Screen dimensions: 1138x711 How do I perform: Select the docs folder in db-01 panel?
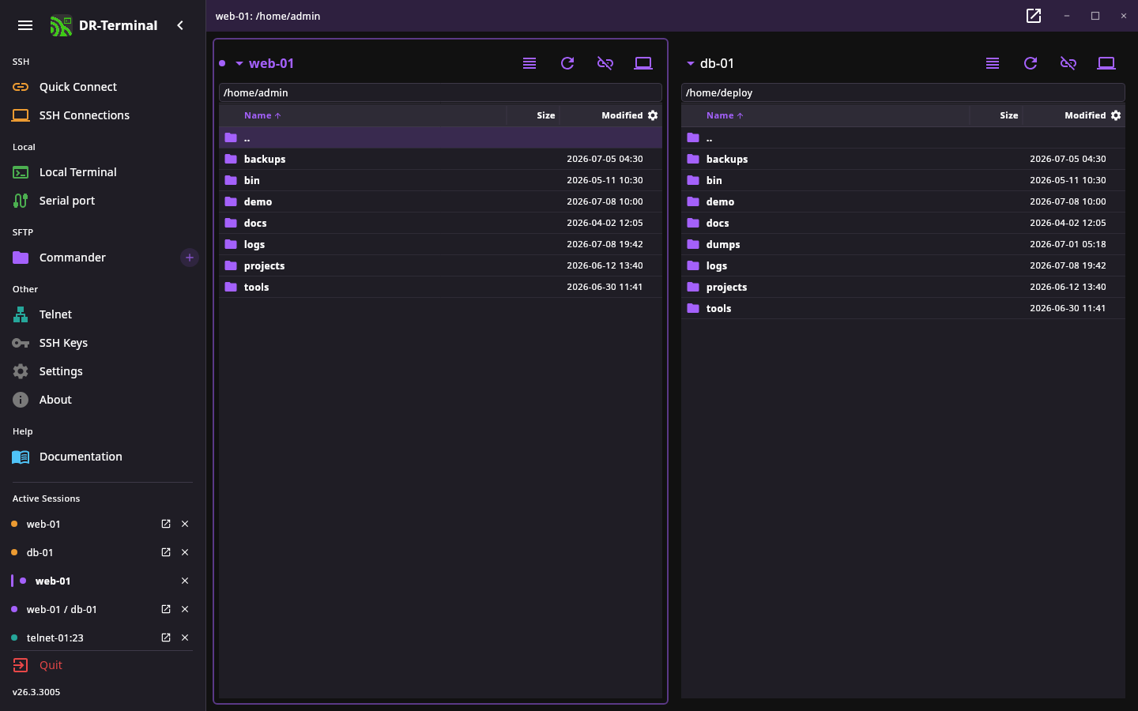click(903, 223)
